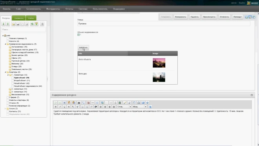
Task: Align text left in editor
Action: 100,107
